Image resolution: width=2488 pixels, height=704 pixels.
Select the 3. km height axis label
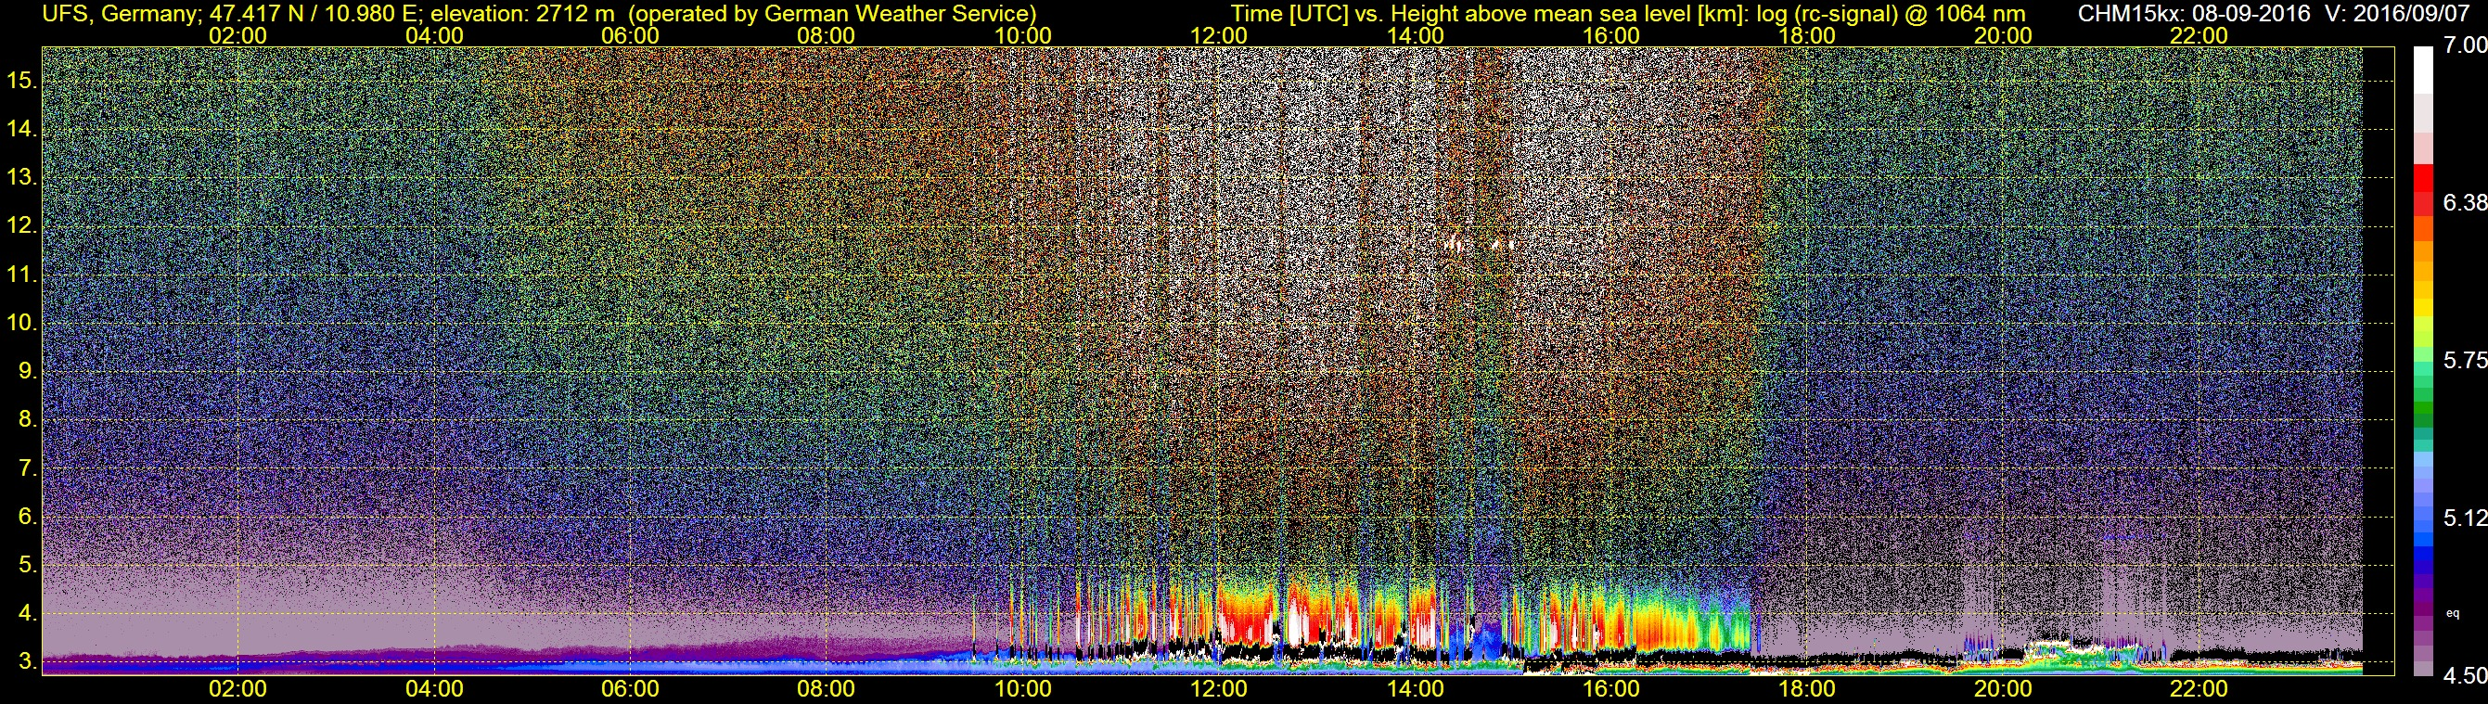point(25,661)
